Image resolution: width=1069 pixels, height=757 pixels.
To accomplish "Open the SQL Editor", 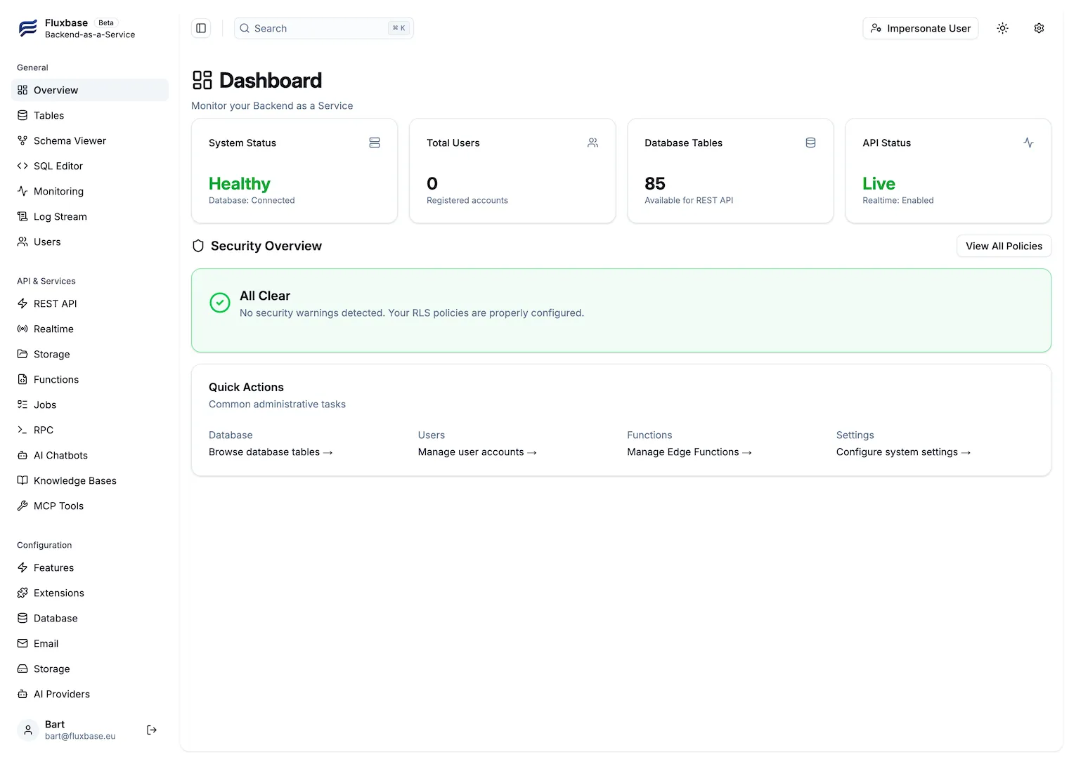I will point(58,166).
